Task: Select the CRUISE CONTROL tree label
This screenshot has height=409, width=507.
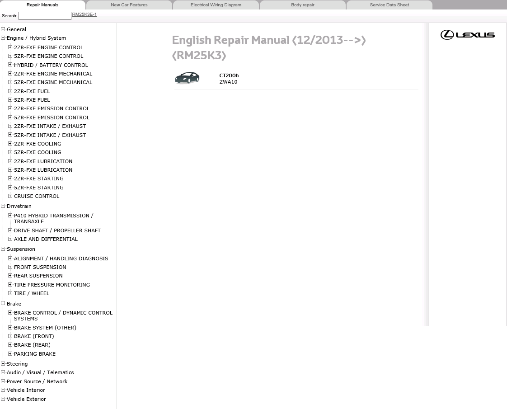Action: pyautogui.click(x=37, y=196)
